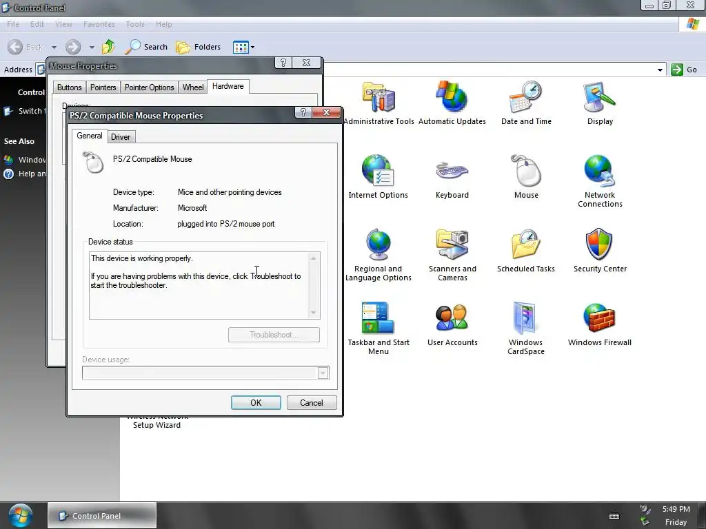
Task: Expand the Address bar dropdown arrow
Action: [660, 70]
